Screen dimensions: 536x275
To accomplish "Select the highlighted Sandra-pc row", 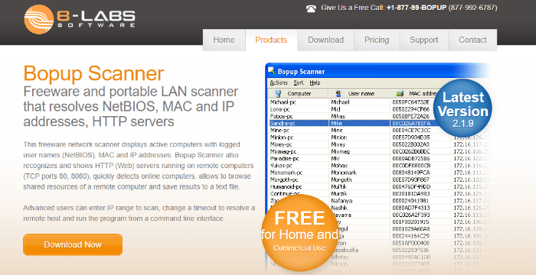I will click(378, 123).
